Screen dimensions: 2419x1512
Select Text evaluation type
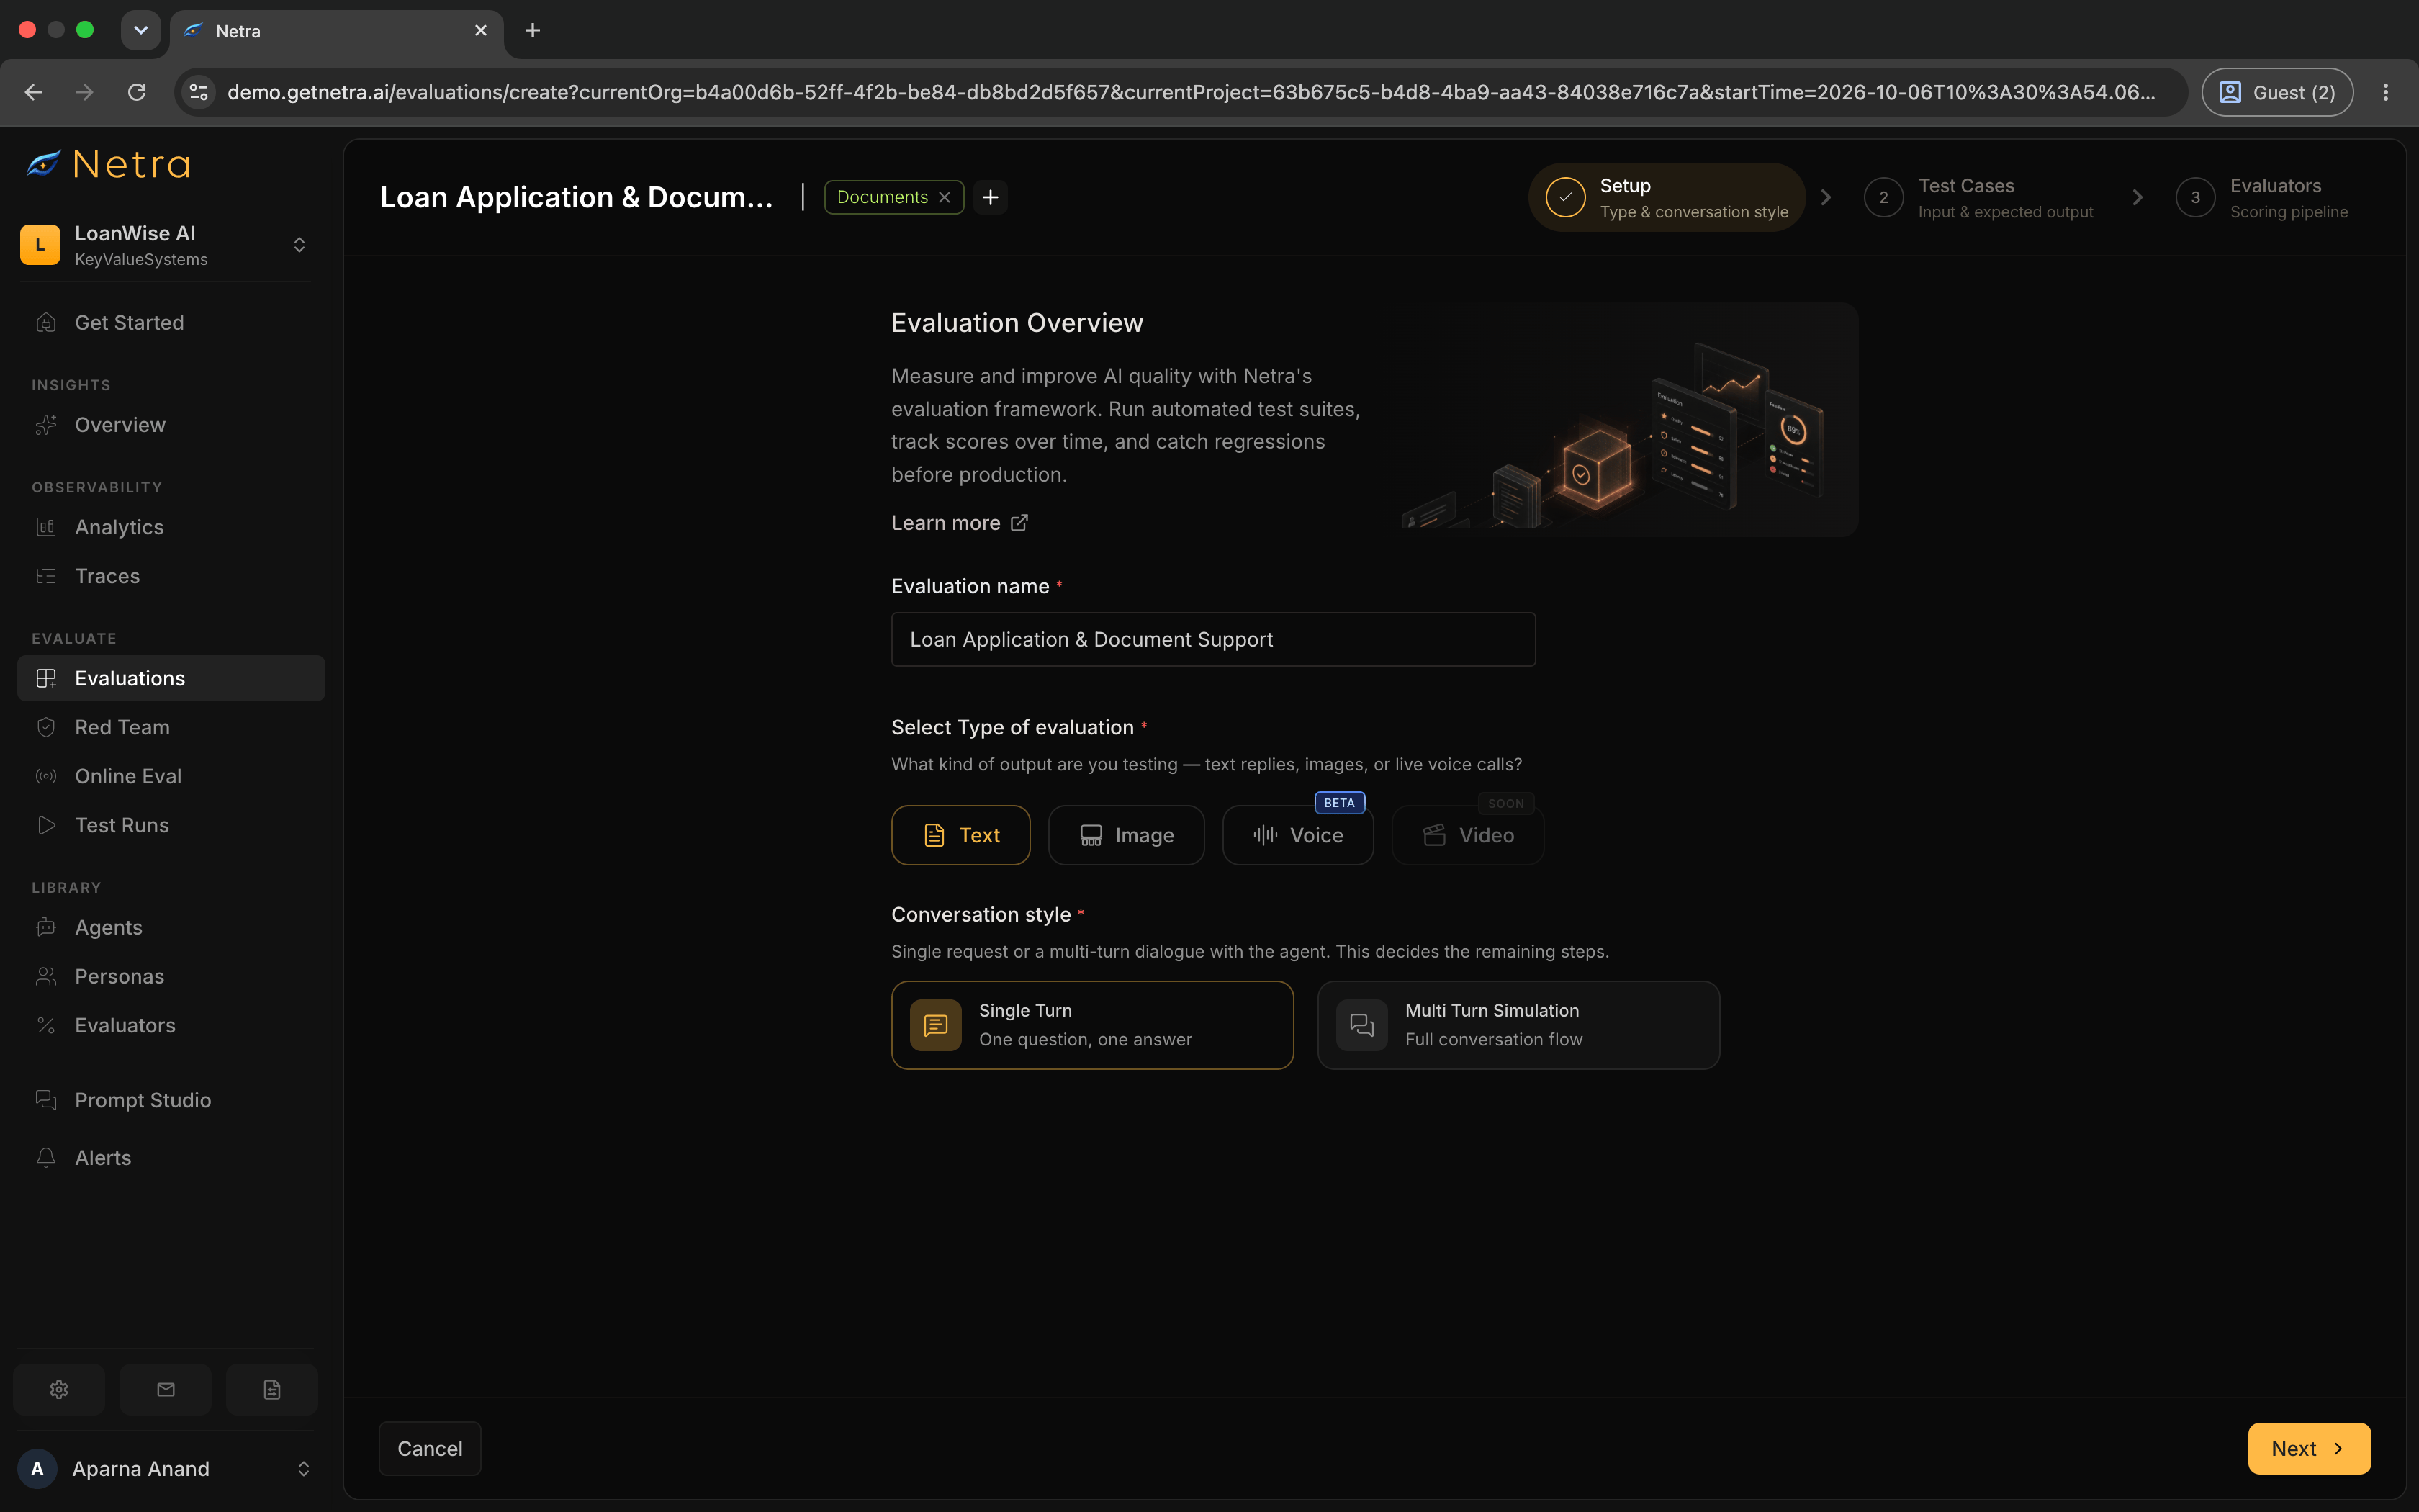[960, 835]
